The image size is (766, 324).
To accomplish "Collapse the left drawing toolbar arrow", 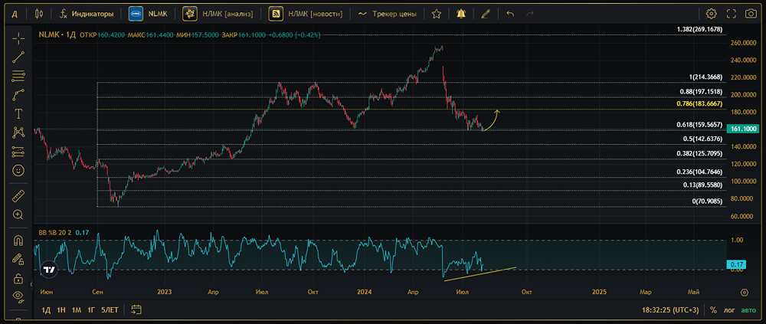I will pyautogui.click(x=31, y=284).
